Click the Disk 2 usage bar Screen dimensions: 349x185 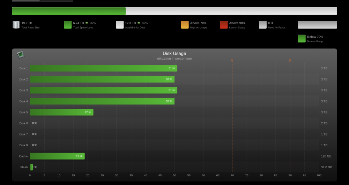tap(102, 79)
